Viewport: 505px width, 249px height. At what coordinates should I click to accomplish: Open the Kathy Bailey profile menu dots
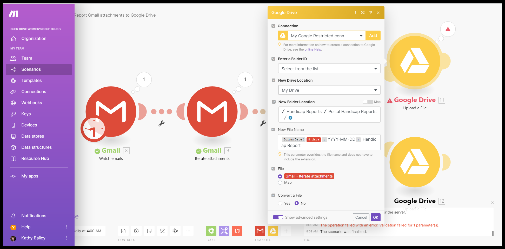tap(67, 238)
